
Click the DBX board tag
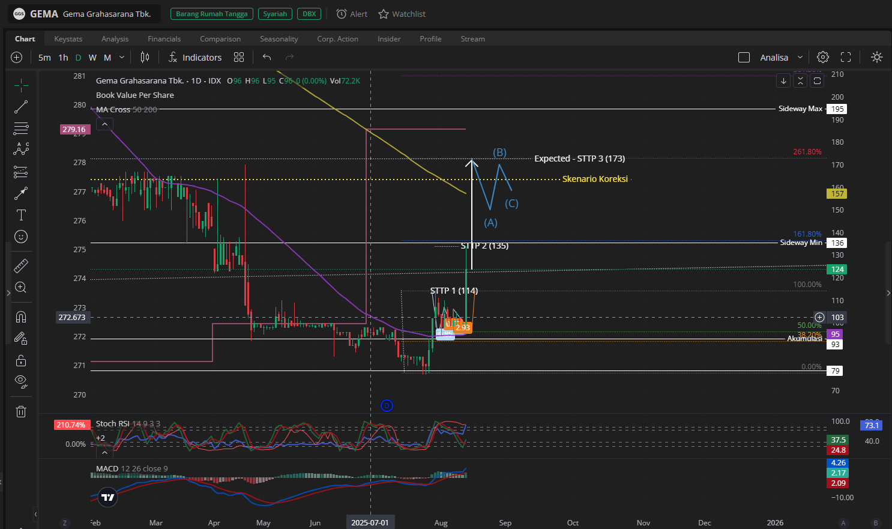pos(309,14)
